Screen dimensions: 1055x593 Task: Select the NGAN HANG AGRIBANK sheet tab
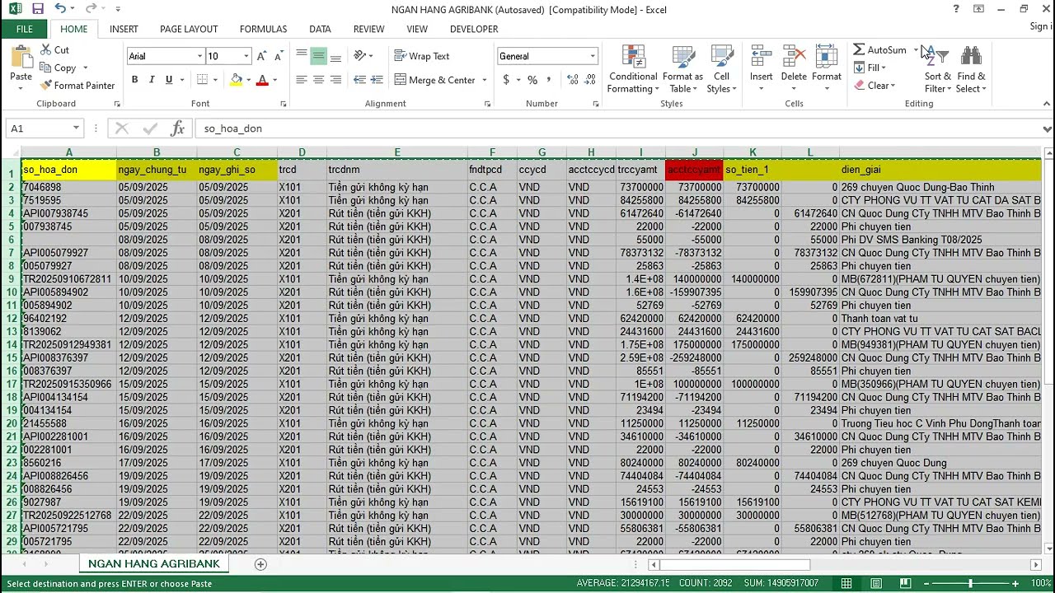[x=154, y=564]
